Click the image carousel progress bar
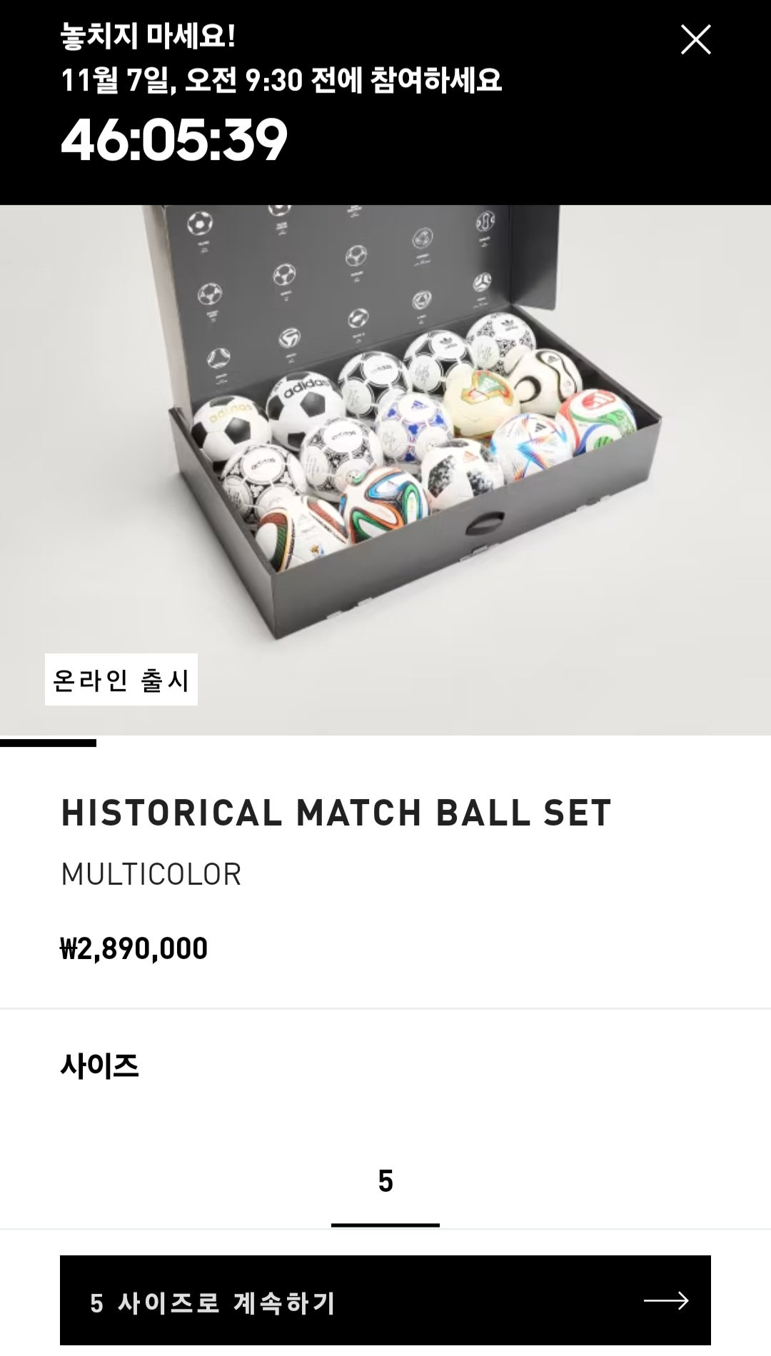Screen dimensions: 771x1356 [x=48, y=743]
